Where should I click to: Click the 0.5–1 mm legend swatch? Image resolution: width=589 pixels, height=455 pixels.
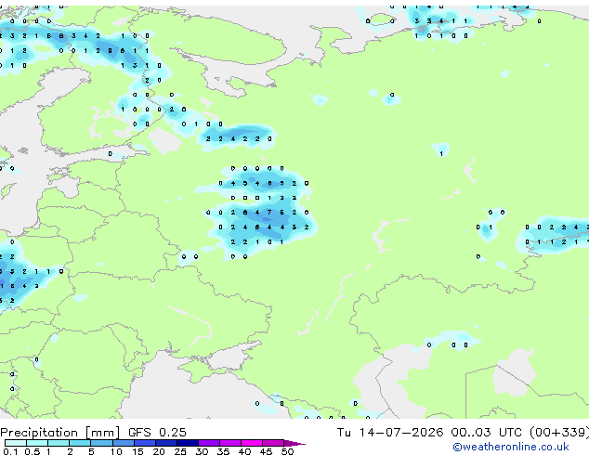coord(37,443)
